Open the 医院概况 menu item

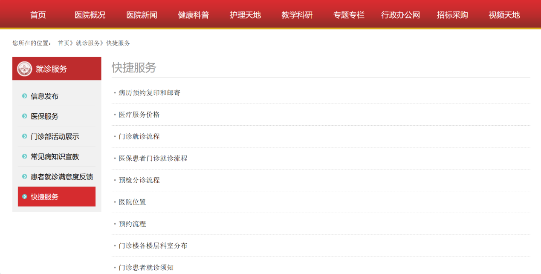coord(90,15)
